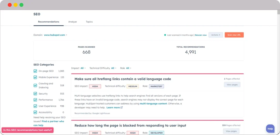Screen dimensions: 280x135
Task: Toggle the Security category checkbox
Action: coord(35,94)
